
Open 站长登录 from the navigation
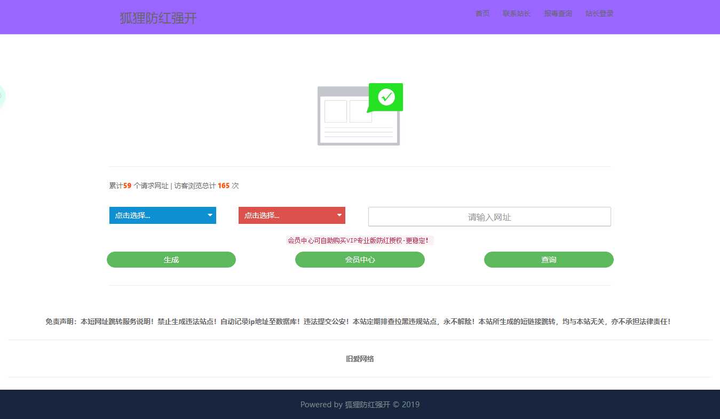(599, 14)
